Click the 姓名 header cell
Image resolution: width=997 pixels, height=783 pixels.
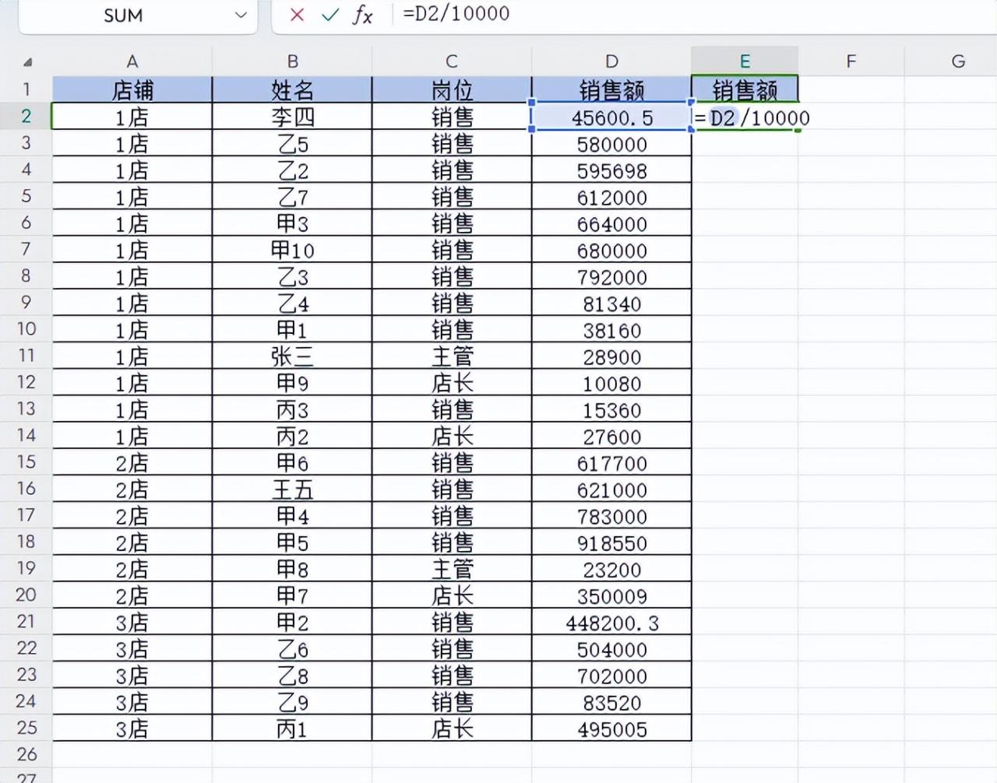point(292,90)
